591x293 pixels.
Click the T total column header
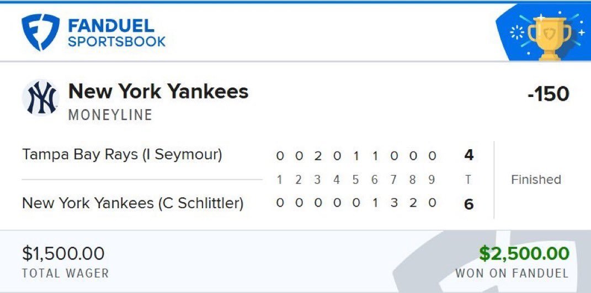pos(468,180)
